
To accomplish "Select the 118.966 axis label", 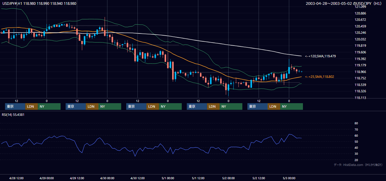I will click(361, 72).
